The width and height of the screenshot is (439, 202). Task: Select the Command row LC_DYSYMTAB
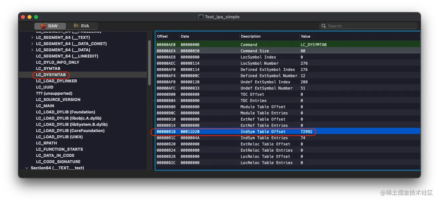tap(288, 44)
